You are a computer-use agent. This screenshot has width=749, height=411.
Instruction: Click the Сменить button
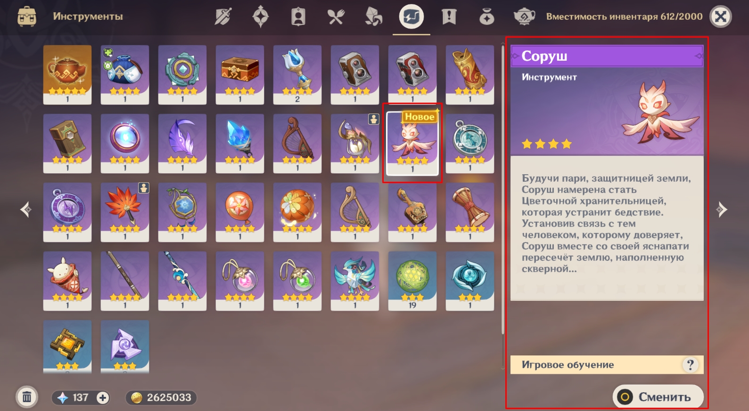(658, 397)
